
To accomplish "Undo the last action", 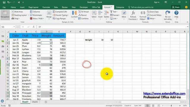I will [8, 2].
